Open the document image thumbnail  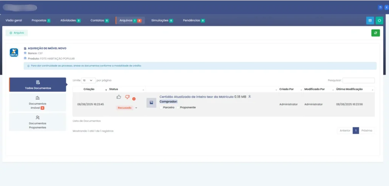151,102
